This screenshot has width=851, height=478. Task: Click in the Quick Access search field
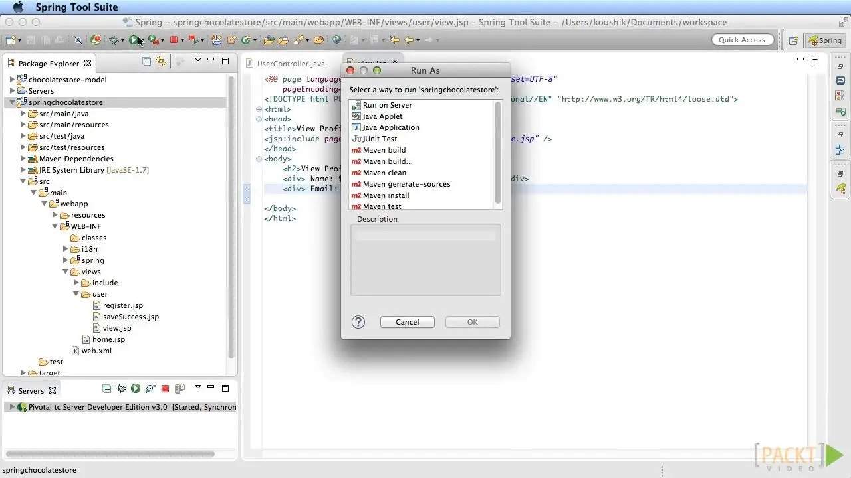(x=742, y=40)
